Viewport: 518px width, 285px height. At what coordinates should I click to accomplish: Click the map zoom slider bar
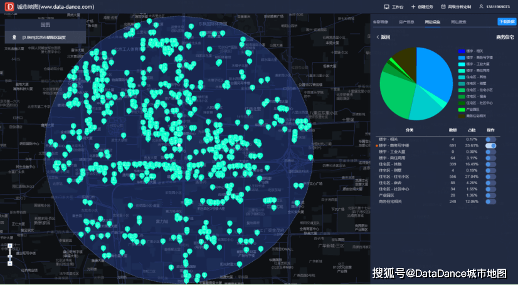click(x=10, y=255)
